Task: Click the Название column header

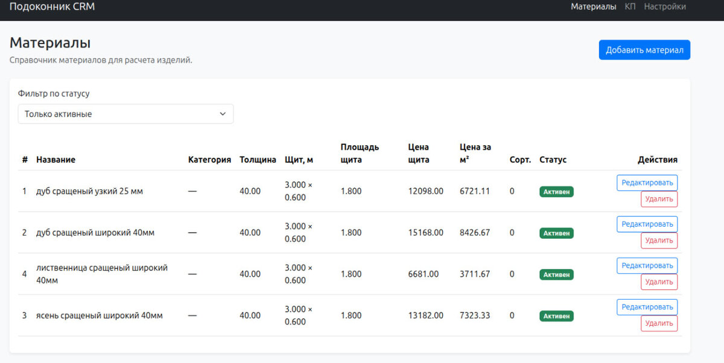Action: 56,160
